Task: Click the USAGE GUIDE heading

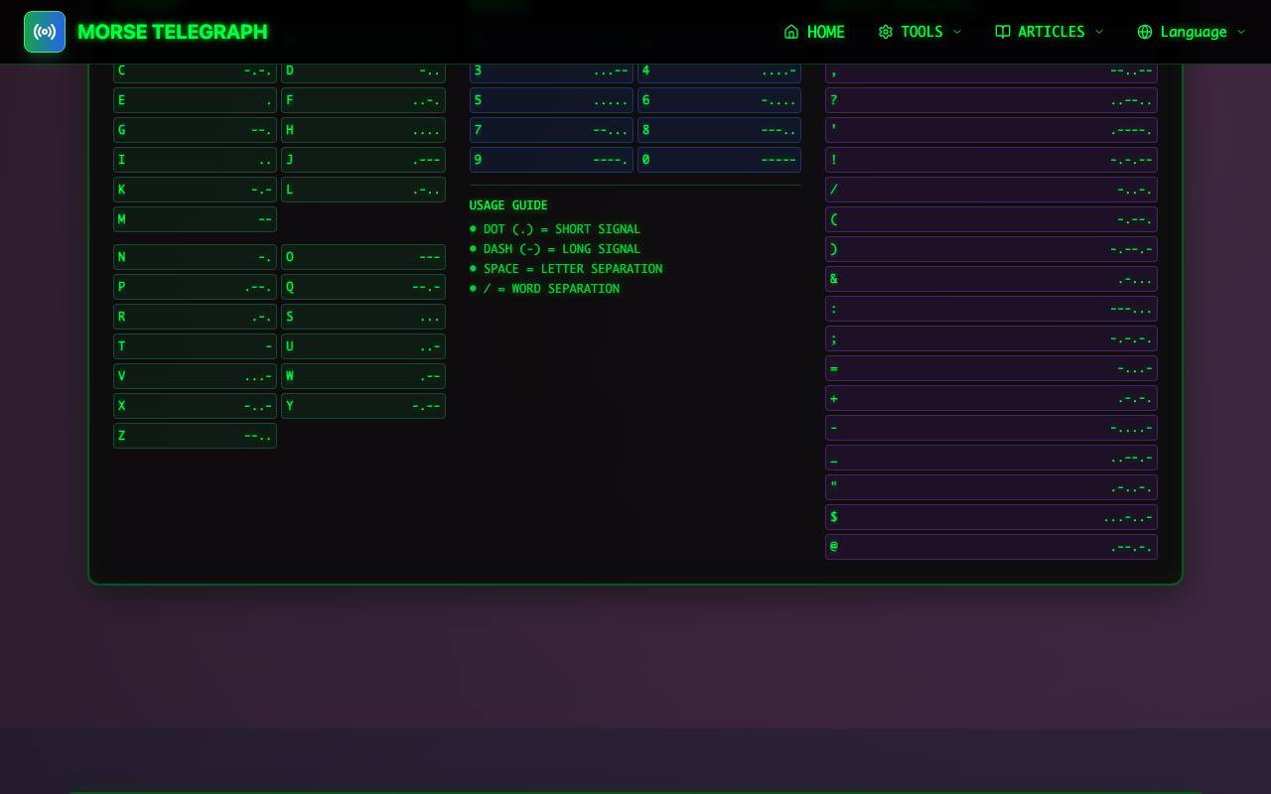Action: point(508,205)
